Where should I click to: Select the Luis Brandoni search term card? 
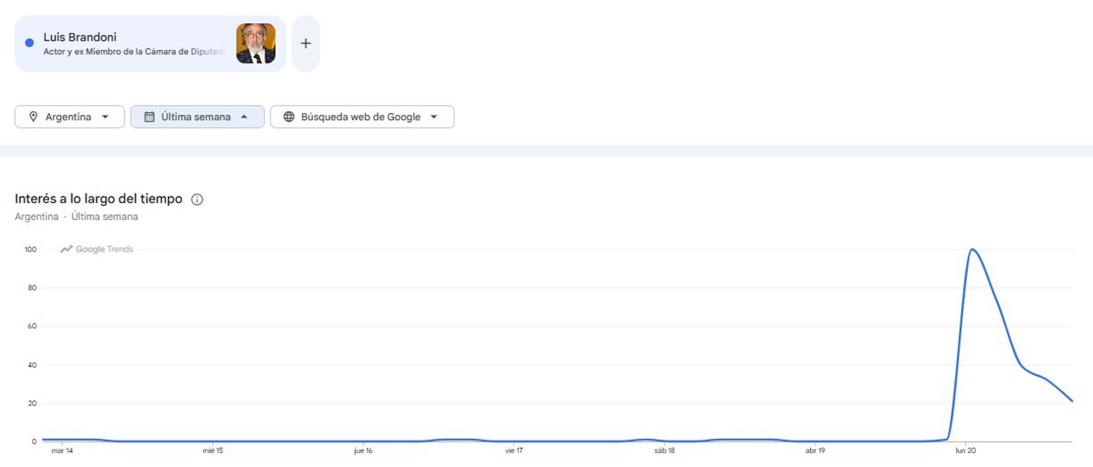[150, 44]
